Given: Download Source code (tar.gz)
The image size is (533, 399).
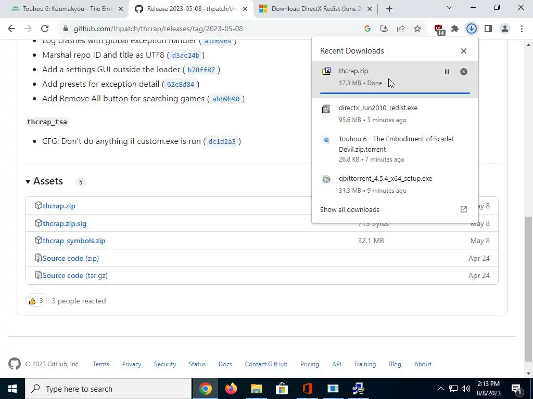Looking at the screenshot, I should click(75, 275).
